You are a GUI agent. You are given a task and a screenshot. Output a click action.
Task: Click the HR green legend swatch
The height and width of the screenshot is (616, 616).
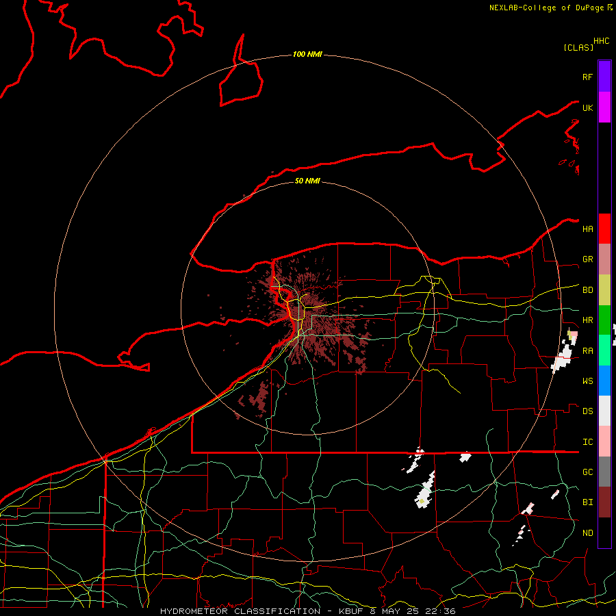(x=604, y=320)
